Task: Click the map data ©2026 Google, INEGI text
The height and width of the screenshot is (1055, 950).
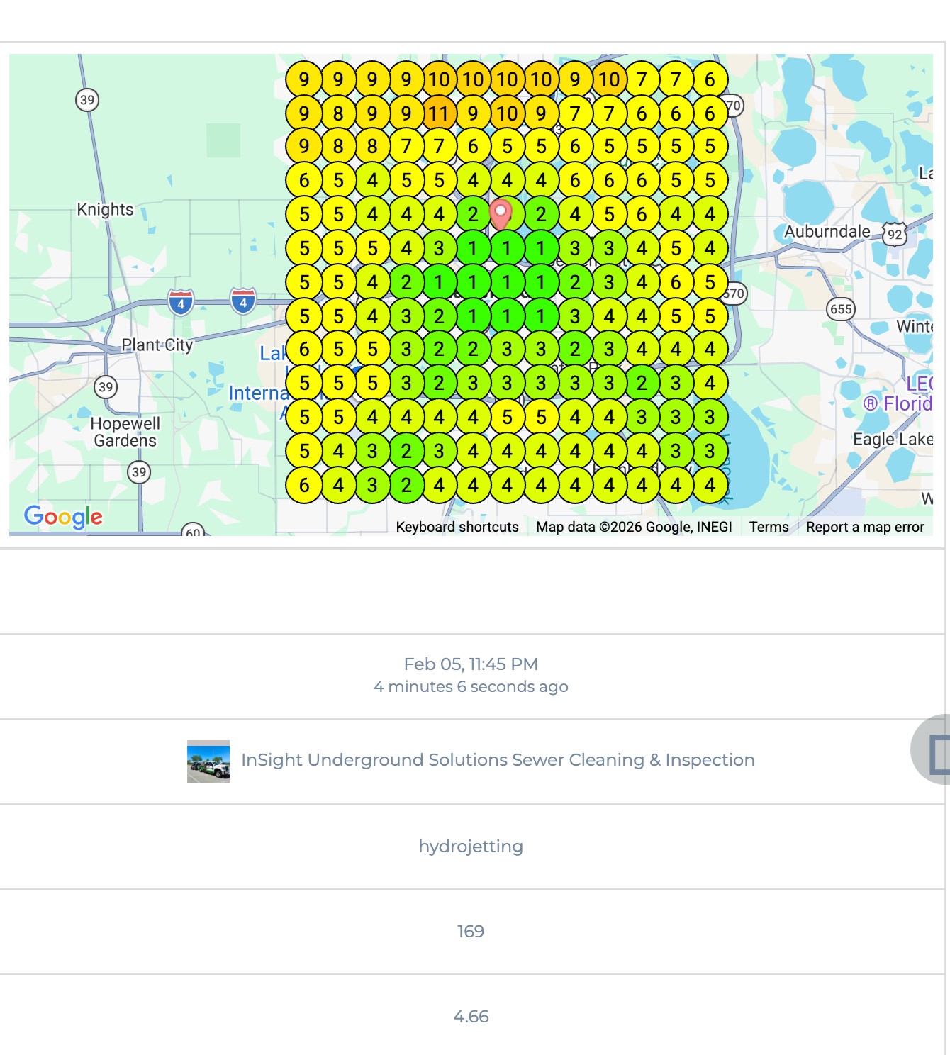Action: pyautogui.click(x=634, y=527)
